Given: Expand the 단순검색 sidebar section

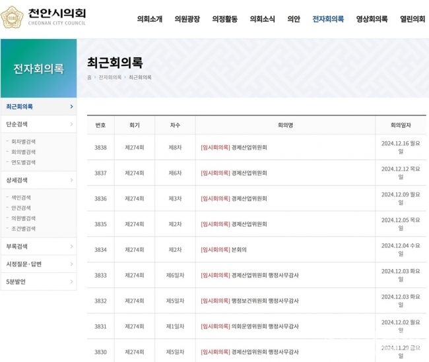Looking at the screenshot, I should pos(38,124).
